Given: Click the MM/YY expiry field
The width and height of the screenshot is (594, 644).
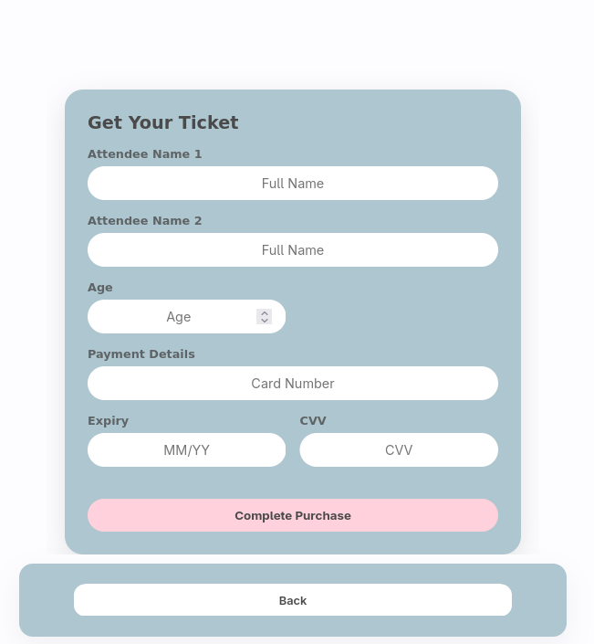Looking at the screenshot, I should click(186, 450).
